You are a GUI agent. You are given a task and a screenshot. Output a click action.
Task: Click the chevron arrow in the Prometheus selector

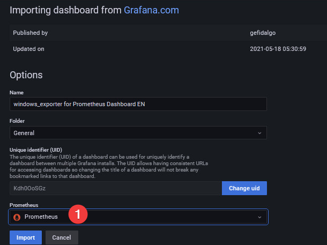(x=259, y=217)
